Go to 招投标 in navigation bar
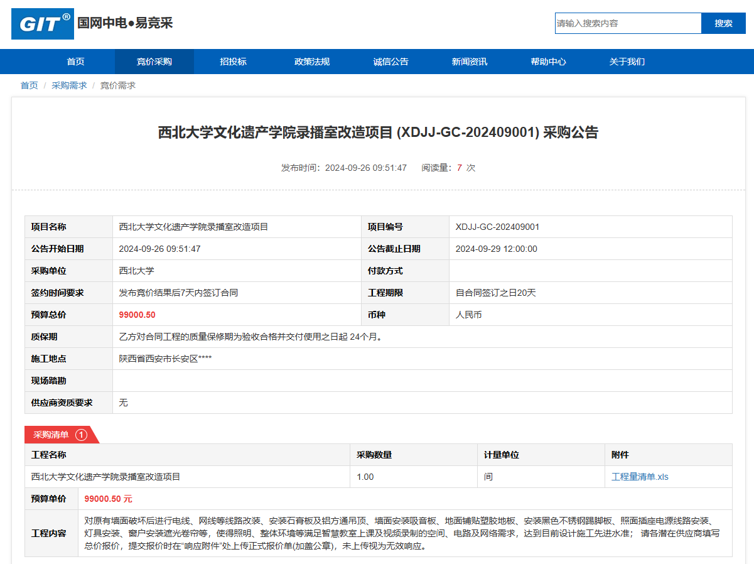754x564 pixels. tap(233, 62)
